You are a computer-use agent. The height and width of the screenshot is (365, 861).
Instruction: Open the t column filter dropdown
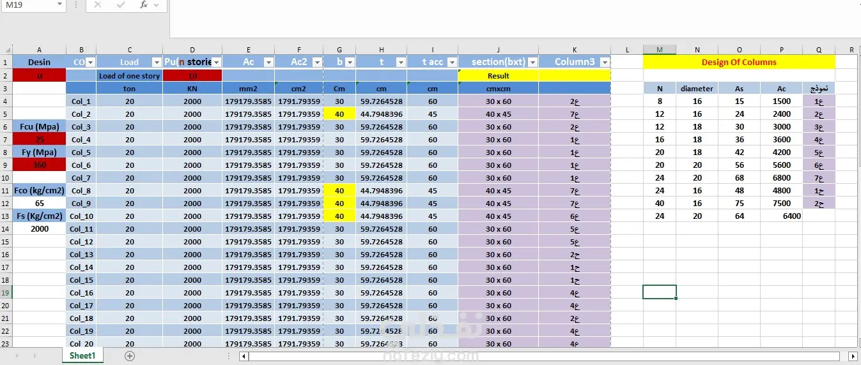(401, 62)
